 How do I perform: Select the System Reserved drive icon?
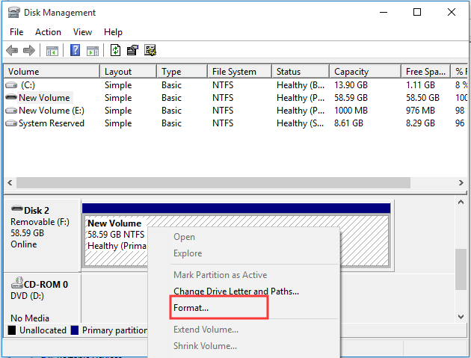click(11, 123)
